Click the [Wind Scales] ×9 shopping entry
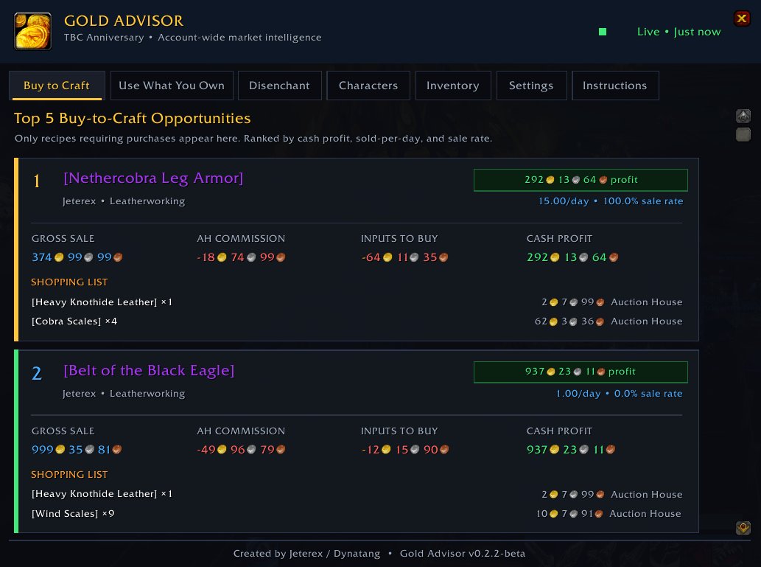 (x=73, y=514)
